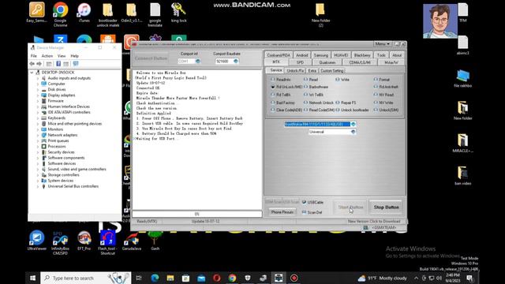Click the 0% progress bar
Image resolution: width=505 pixels, height=284 pixels.
197,214
